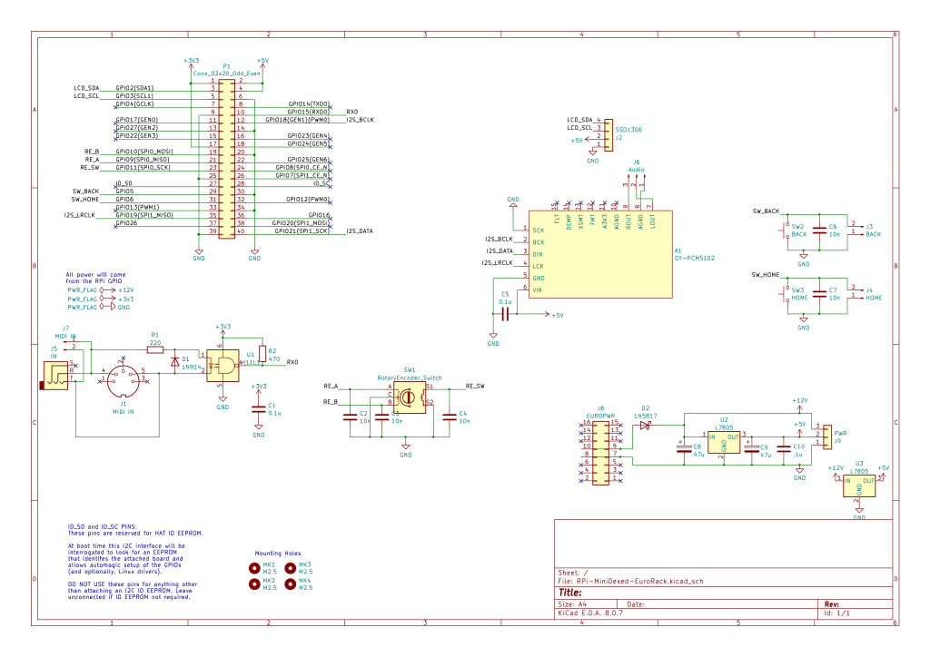Select the I2S_BCLK net label near P1

(x=361, y=120)
